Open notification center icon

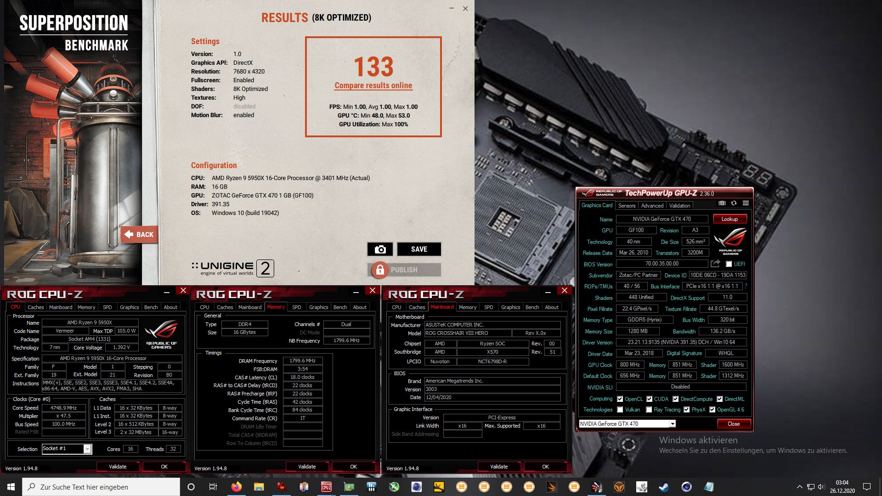867,487
